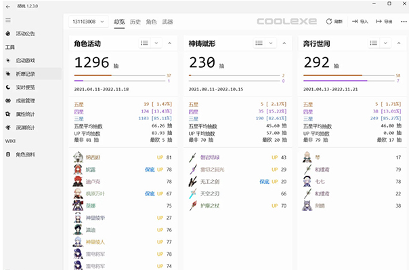This screenshot has height=270, width=411.
Task: Click date range 2021.08.11-2022.10.15
Action: pyautogui.click(x=216, y=90)
